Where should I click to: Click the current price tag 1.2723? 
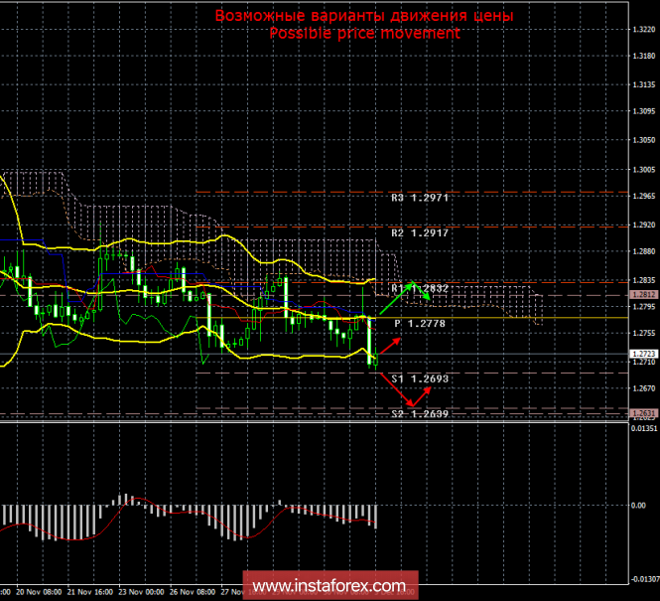[x=643, y=354]
